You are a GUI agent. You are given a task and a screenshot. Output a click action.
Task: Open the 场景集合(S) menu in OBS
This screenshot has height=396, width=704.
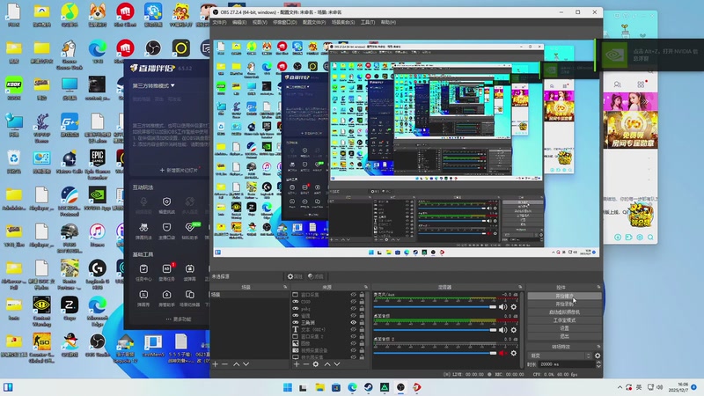tap(343, 22)
